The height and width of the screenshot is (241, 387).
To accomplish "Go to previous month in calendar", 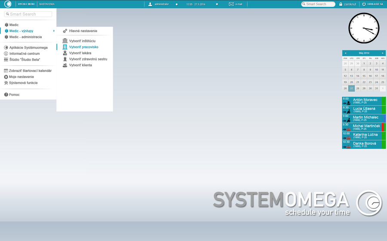I will tap(345, 53).
